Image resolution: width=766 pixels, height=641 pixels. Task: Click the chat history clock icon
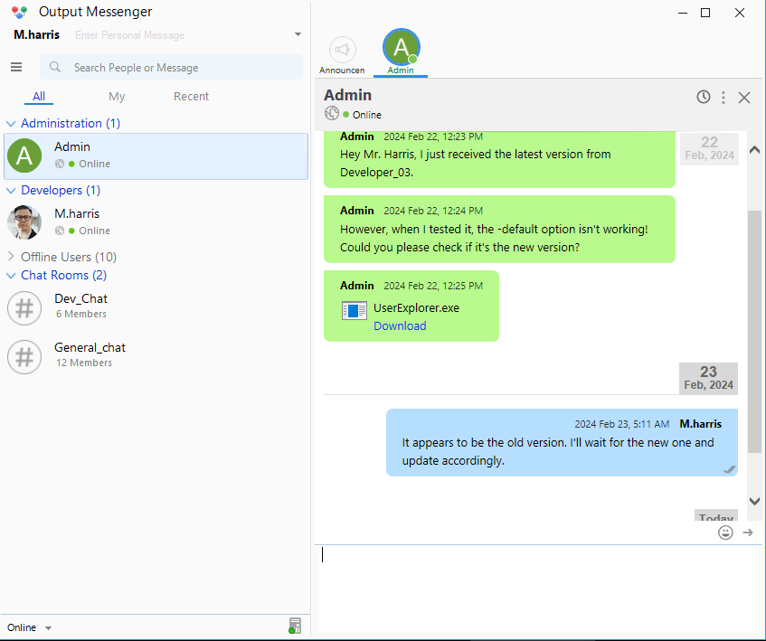(x=704, y=97)
